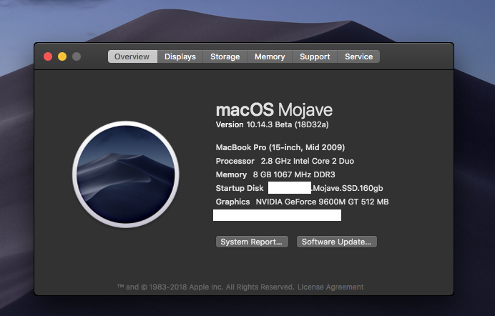
Task: Click the Graphics label
Action: point(232,202)
